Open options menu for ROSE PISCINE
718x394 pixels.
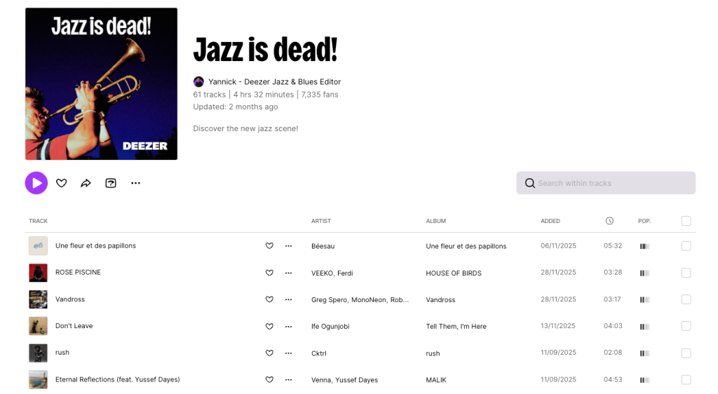click(x=288, y=273)
